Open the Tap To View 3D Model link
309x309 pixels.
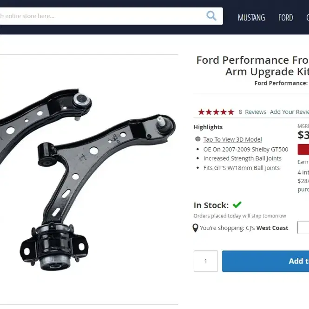[x=232, y=139]
